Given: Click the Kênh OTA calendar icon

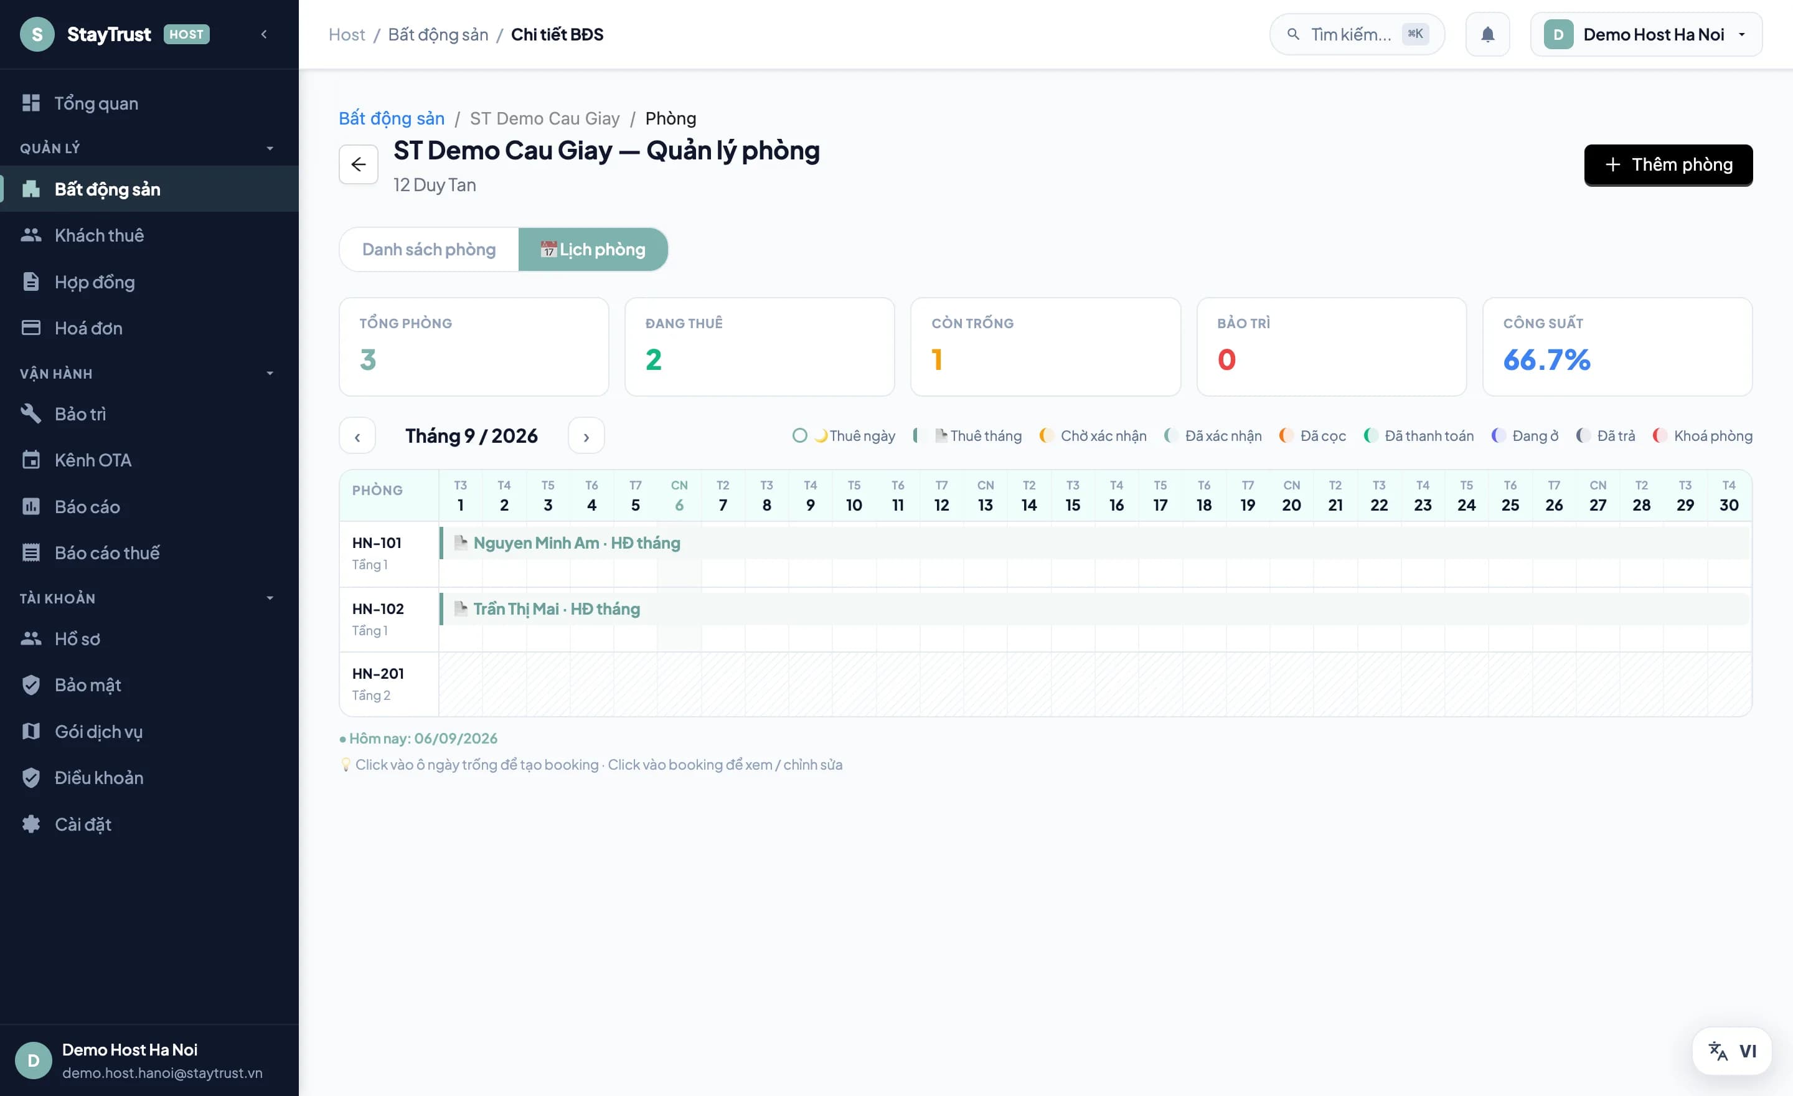Looking at the screenshot, I should [31, 460].
